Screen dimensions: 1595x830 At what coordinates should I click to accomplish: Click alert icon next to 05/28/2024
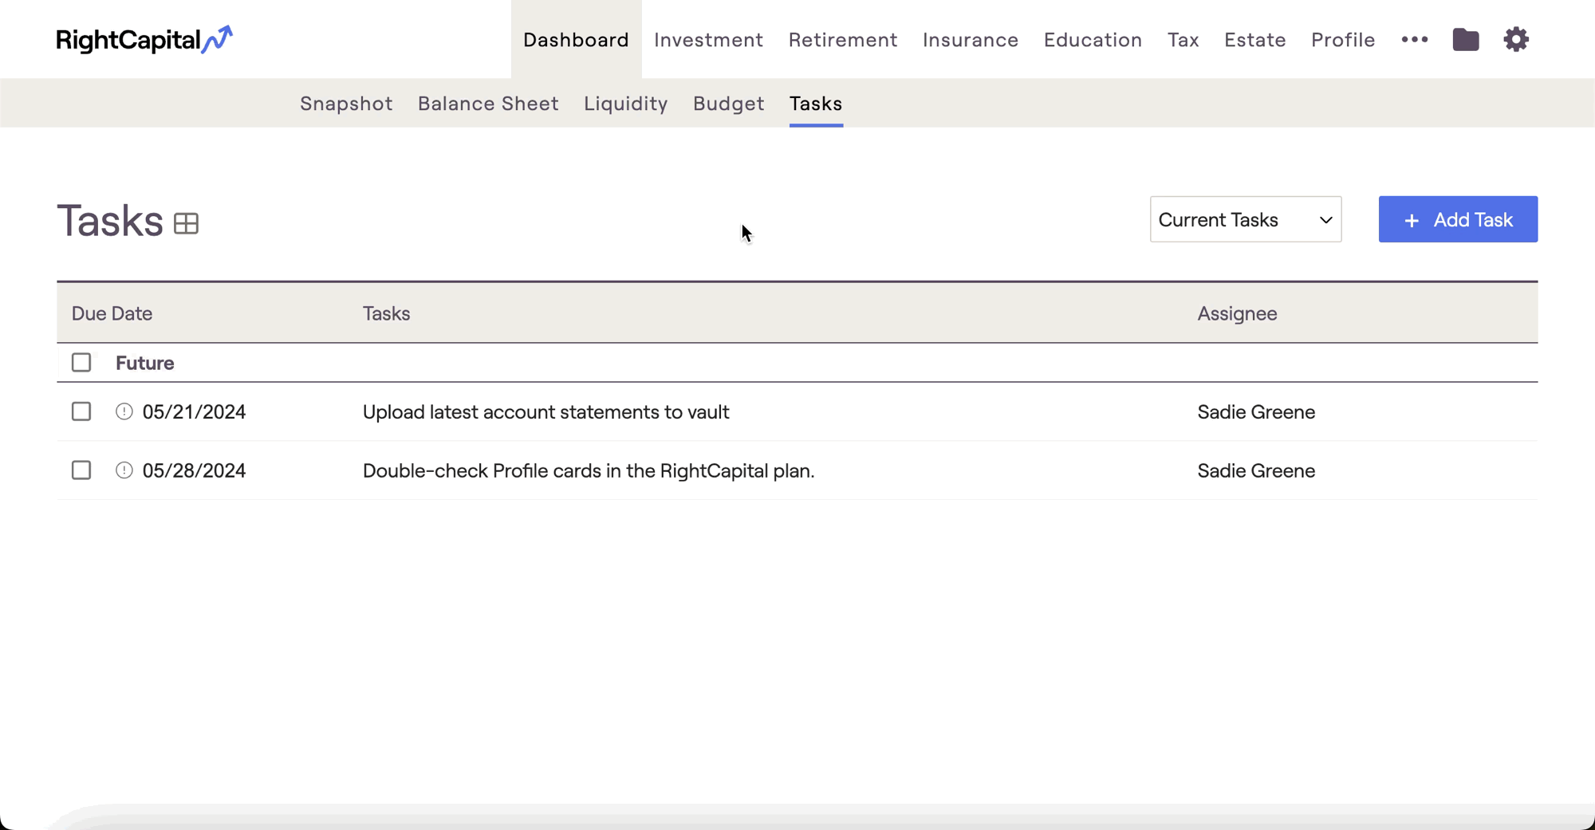click(124, 470)
